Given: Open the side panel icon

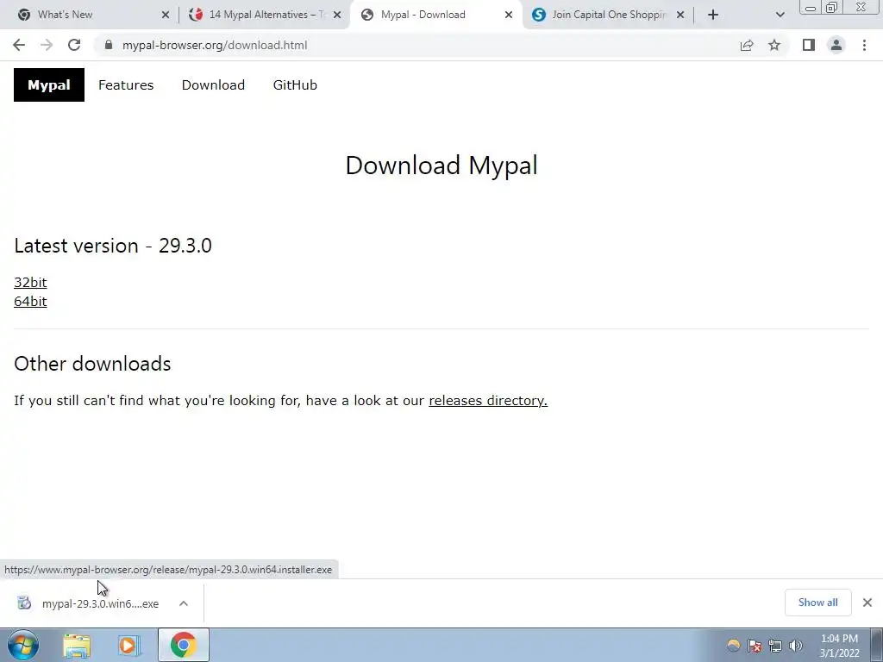Looking at the screenshot, I should [809, 45].
